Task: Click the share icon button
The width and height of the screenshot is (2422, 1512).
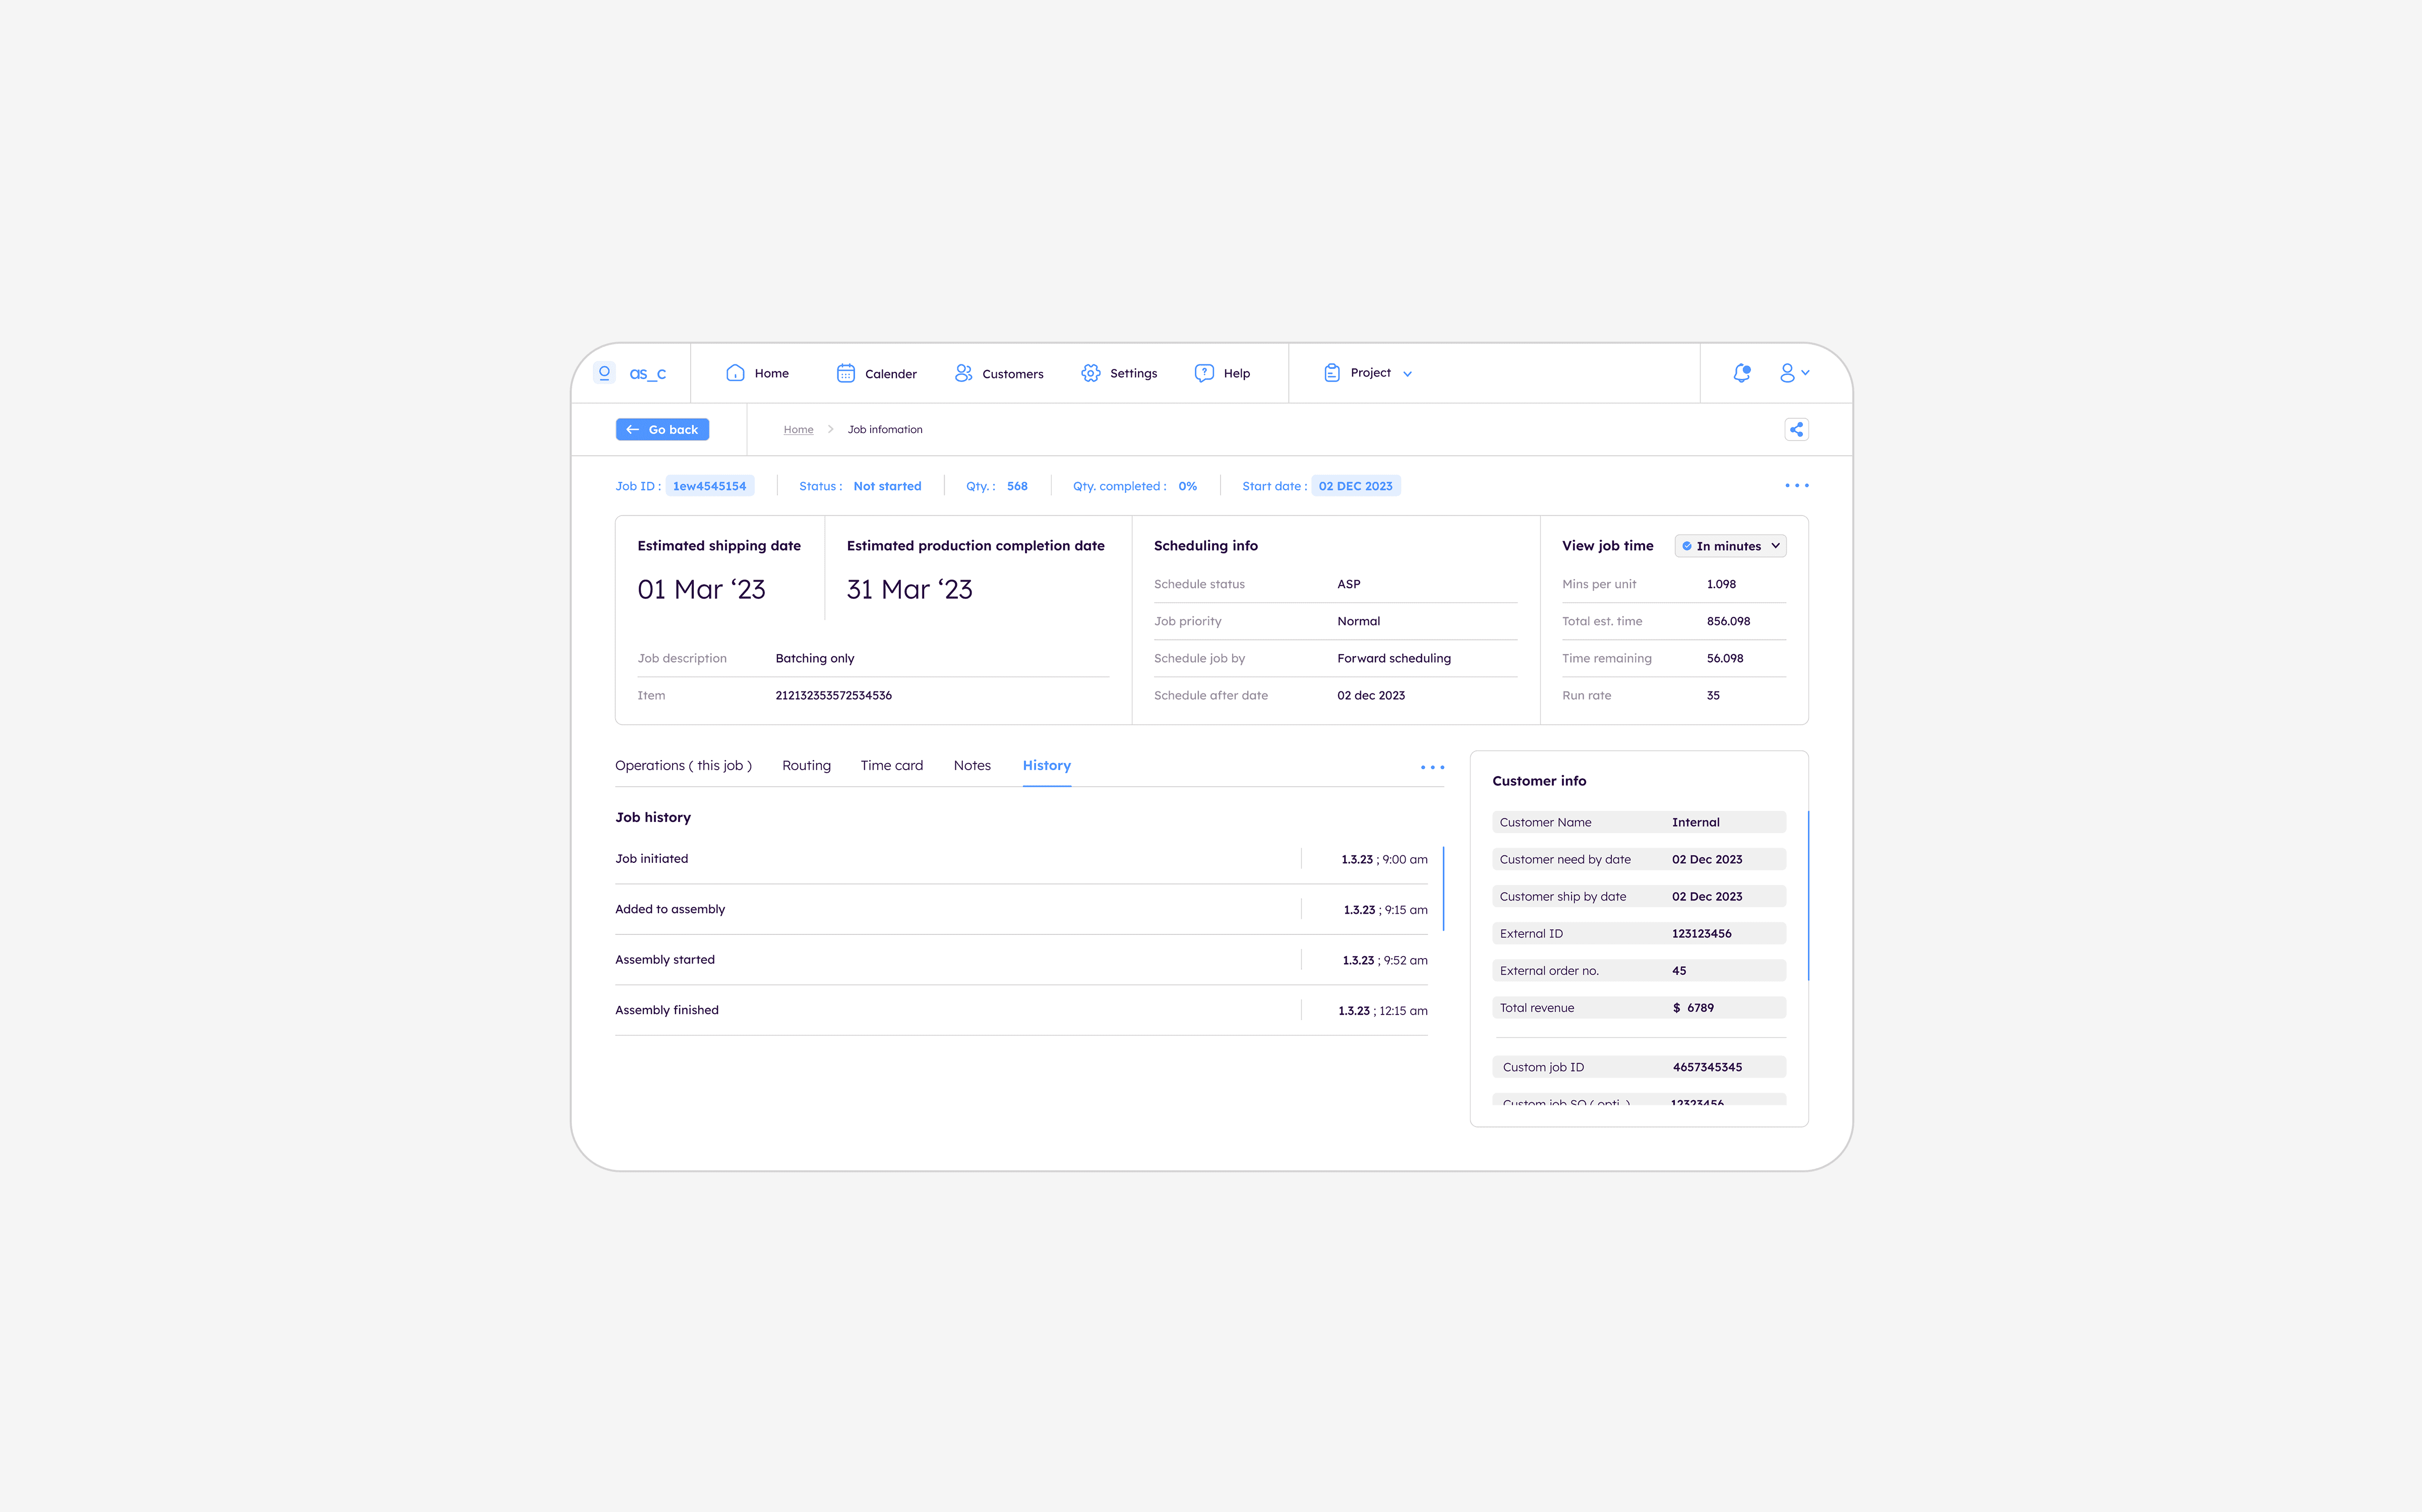Action: [1796, 430]
